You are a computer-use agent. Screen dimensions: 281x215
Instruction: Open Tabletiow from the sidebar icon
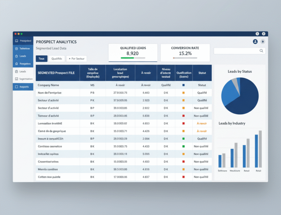point(16,48)
